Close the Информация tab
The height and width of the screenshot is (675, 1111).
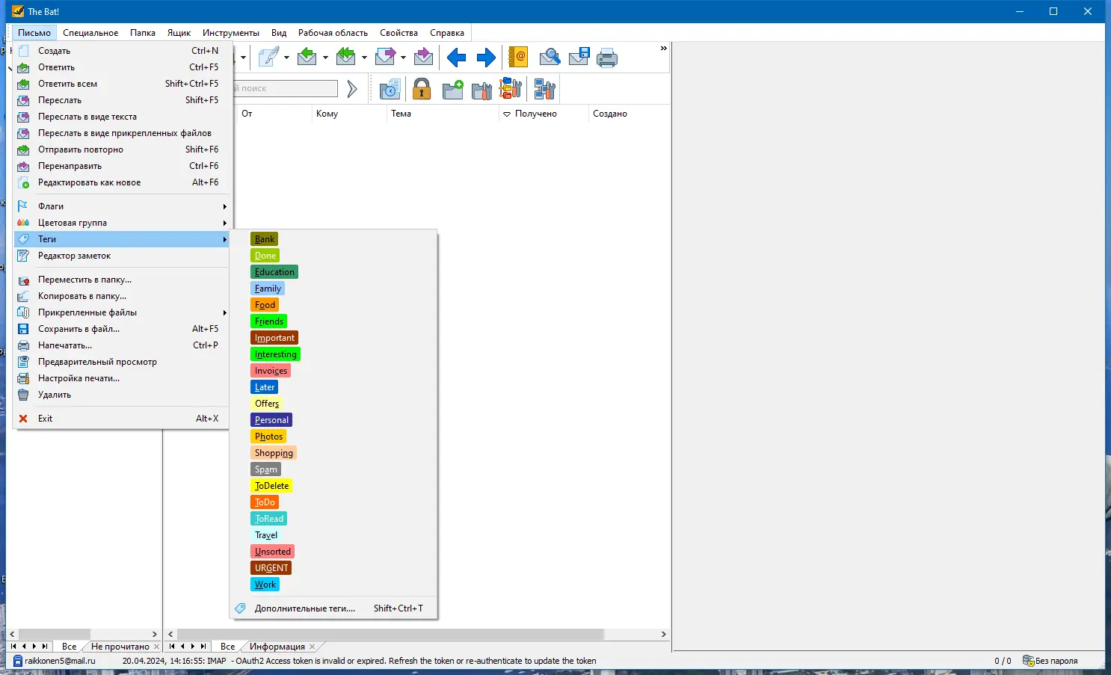pos(313,647)
